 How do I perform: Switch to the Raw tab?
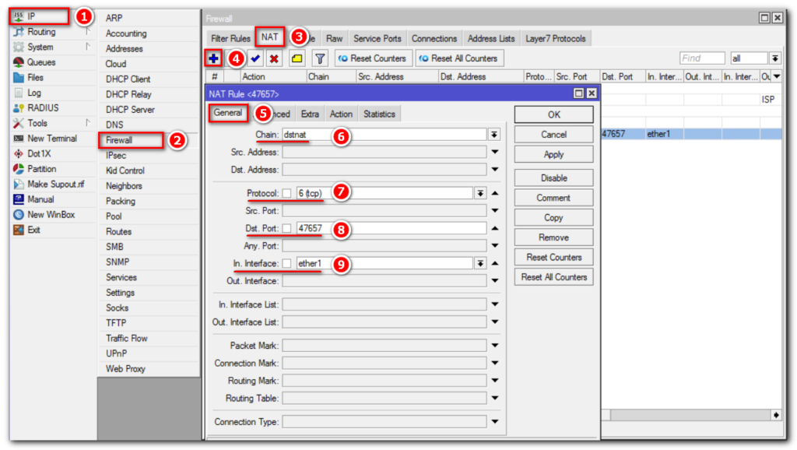[x=335, y=39]
